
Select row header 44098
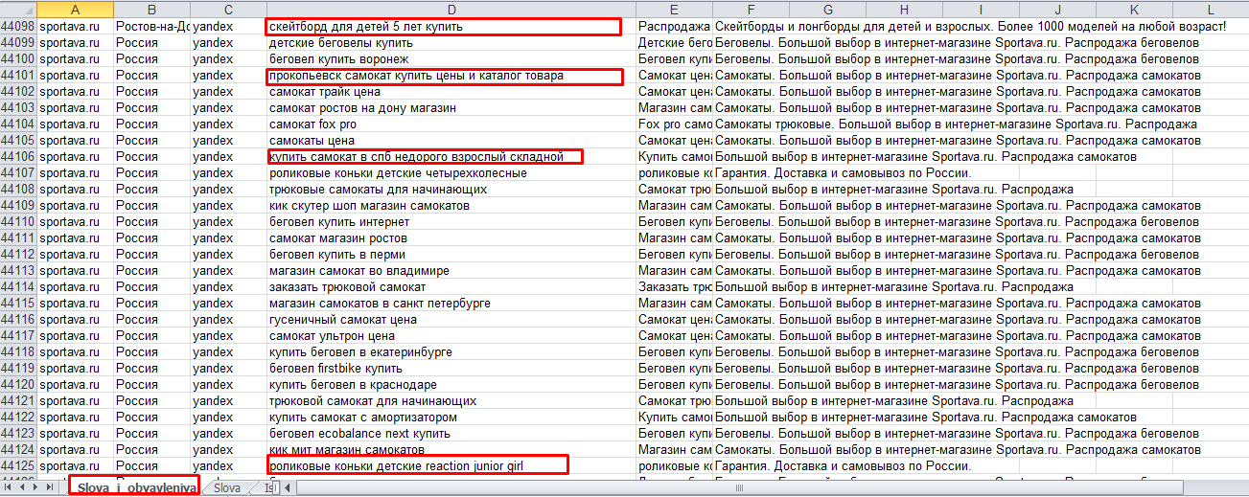pos(18,27)
